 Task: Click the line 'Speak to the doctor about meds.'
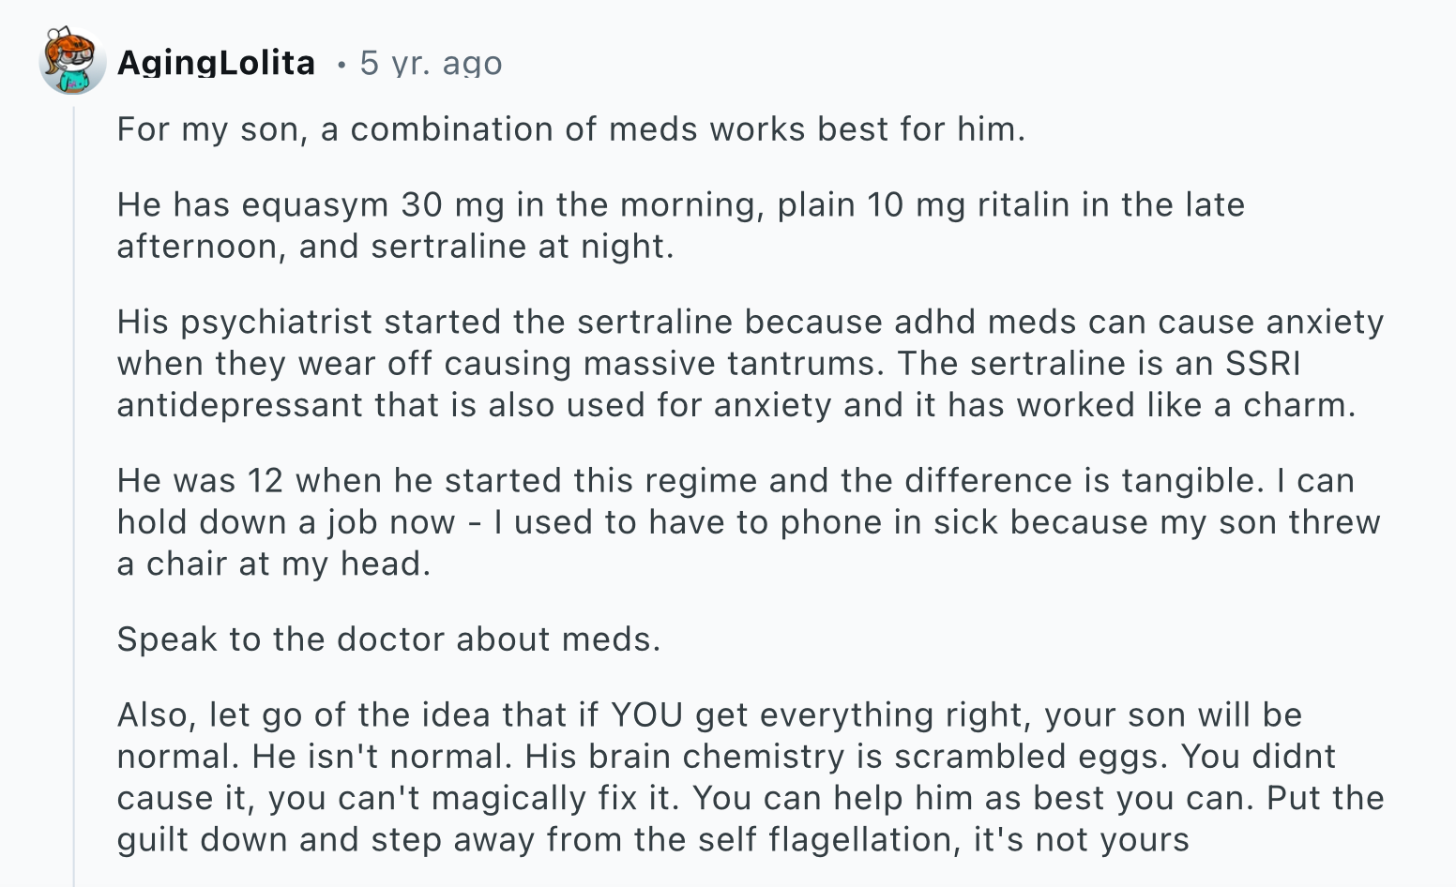pos(389,639)
